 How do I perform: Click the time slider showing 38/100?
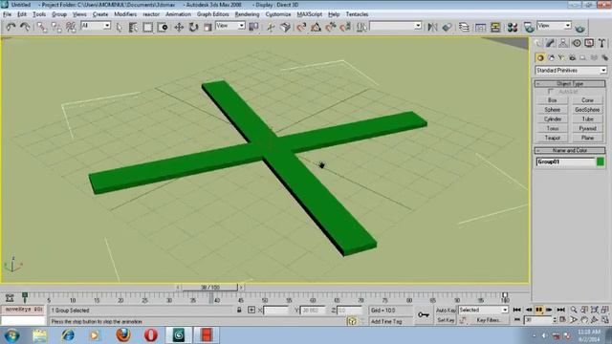coord(210,288)
